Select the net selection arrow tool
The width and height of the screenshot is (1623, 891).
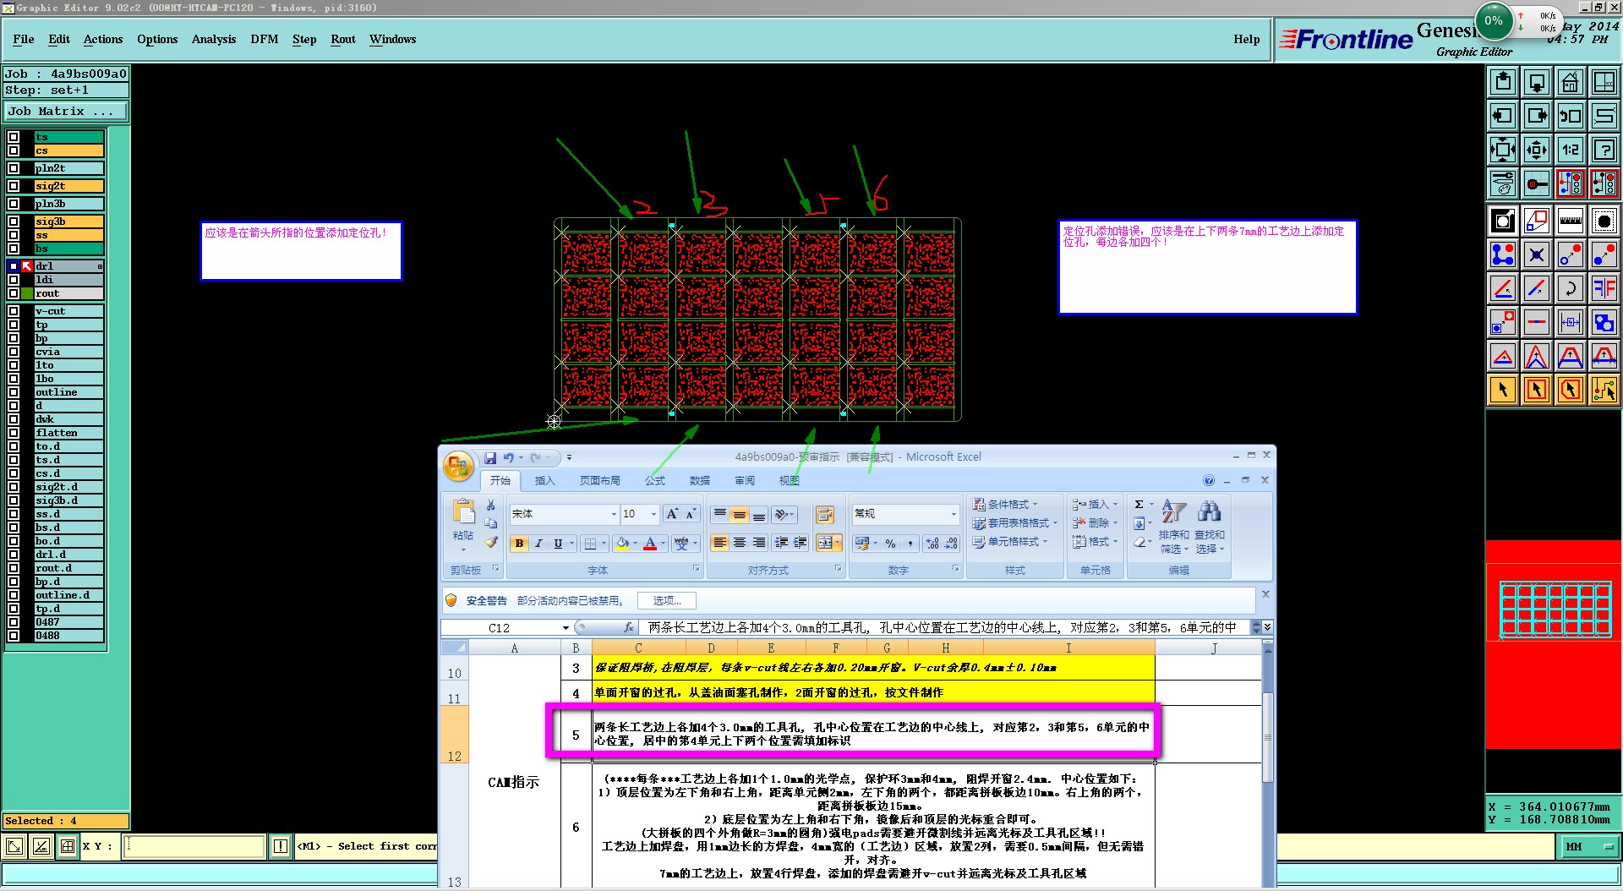[1604, 390]
